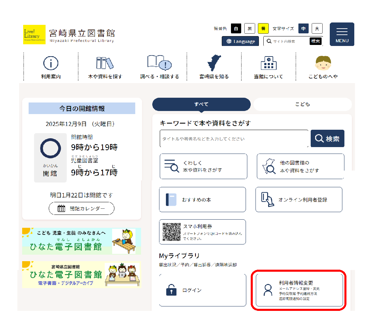The height and width of the screenshot is (333, 372).
Task: Set background color to white (白)
Action: click(236, 29)
